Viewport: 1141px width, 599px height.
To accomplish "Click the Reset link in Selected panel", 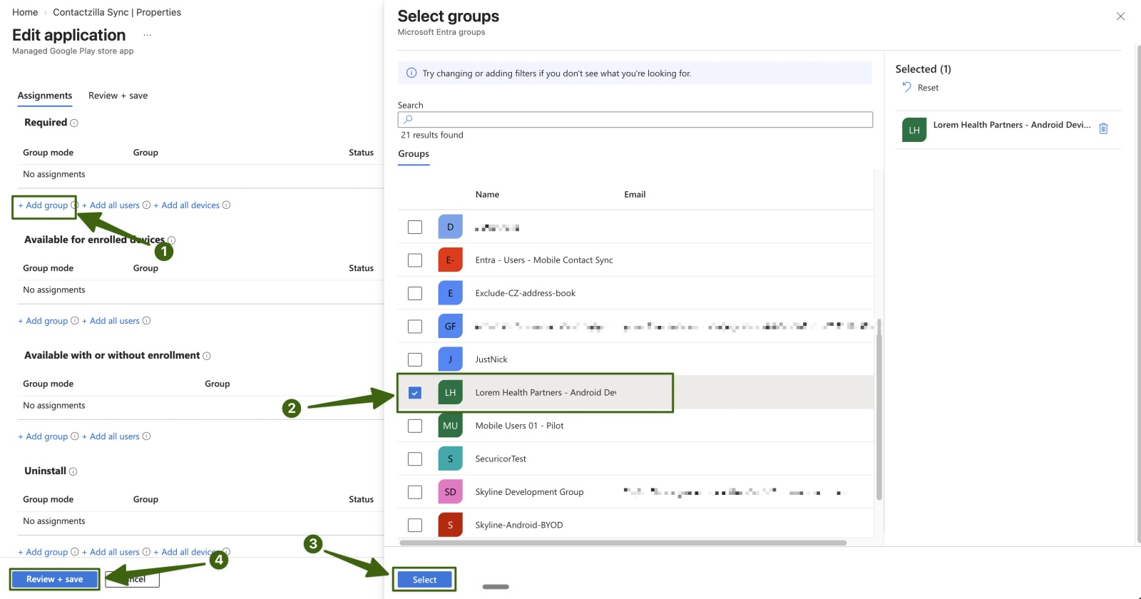I will pyautogui.click(x=928, y=88).
